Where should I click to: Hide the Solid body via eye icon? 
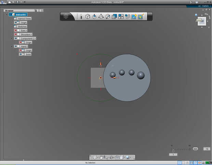(x=21, y=54)
